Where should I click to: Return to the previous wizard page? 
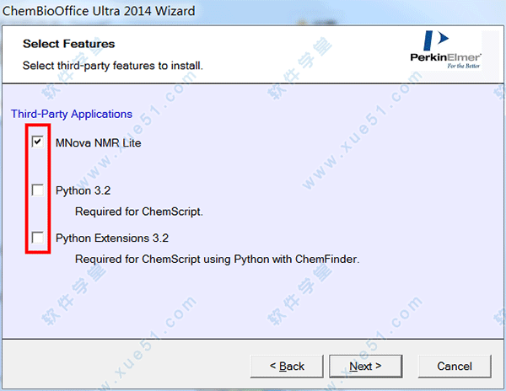tap(287, 367)
